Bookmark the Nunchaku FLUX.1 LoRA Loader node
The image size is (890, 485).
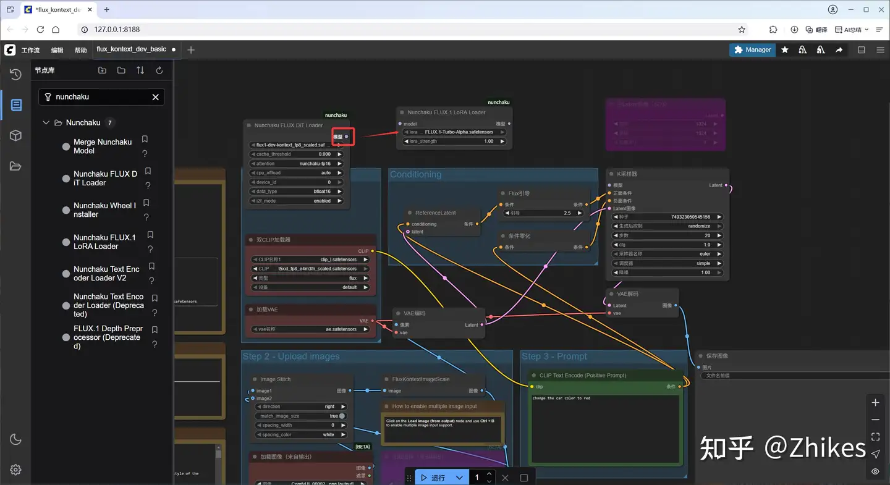tap(150, 235)
